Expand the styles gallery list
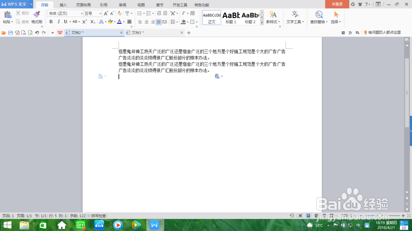The image size is (412, 231). [x=262, y=23]
